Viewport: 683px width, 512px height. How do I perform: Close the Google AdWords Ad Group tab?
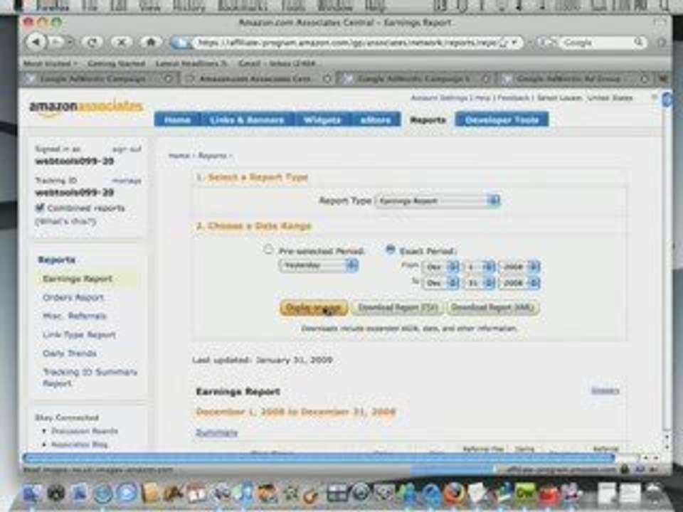644,79
